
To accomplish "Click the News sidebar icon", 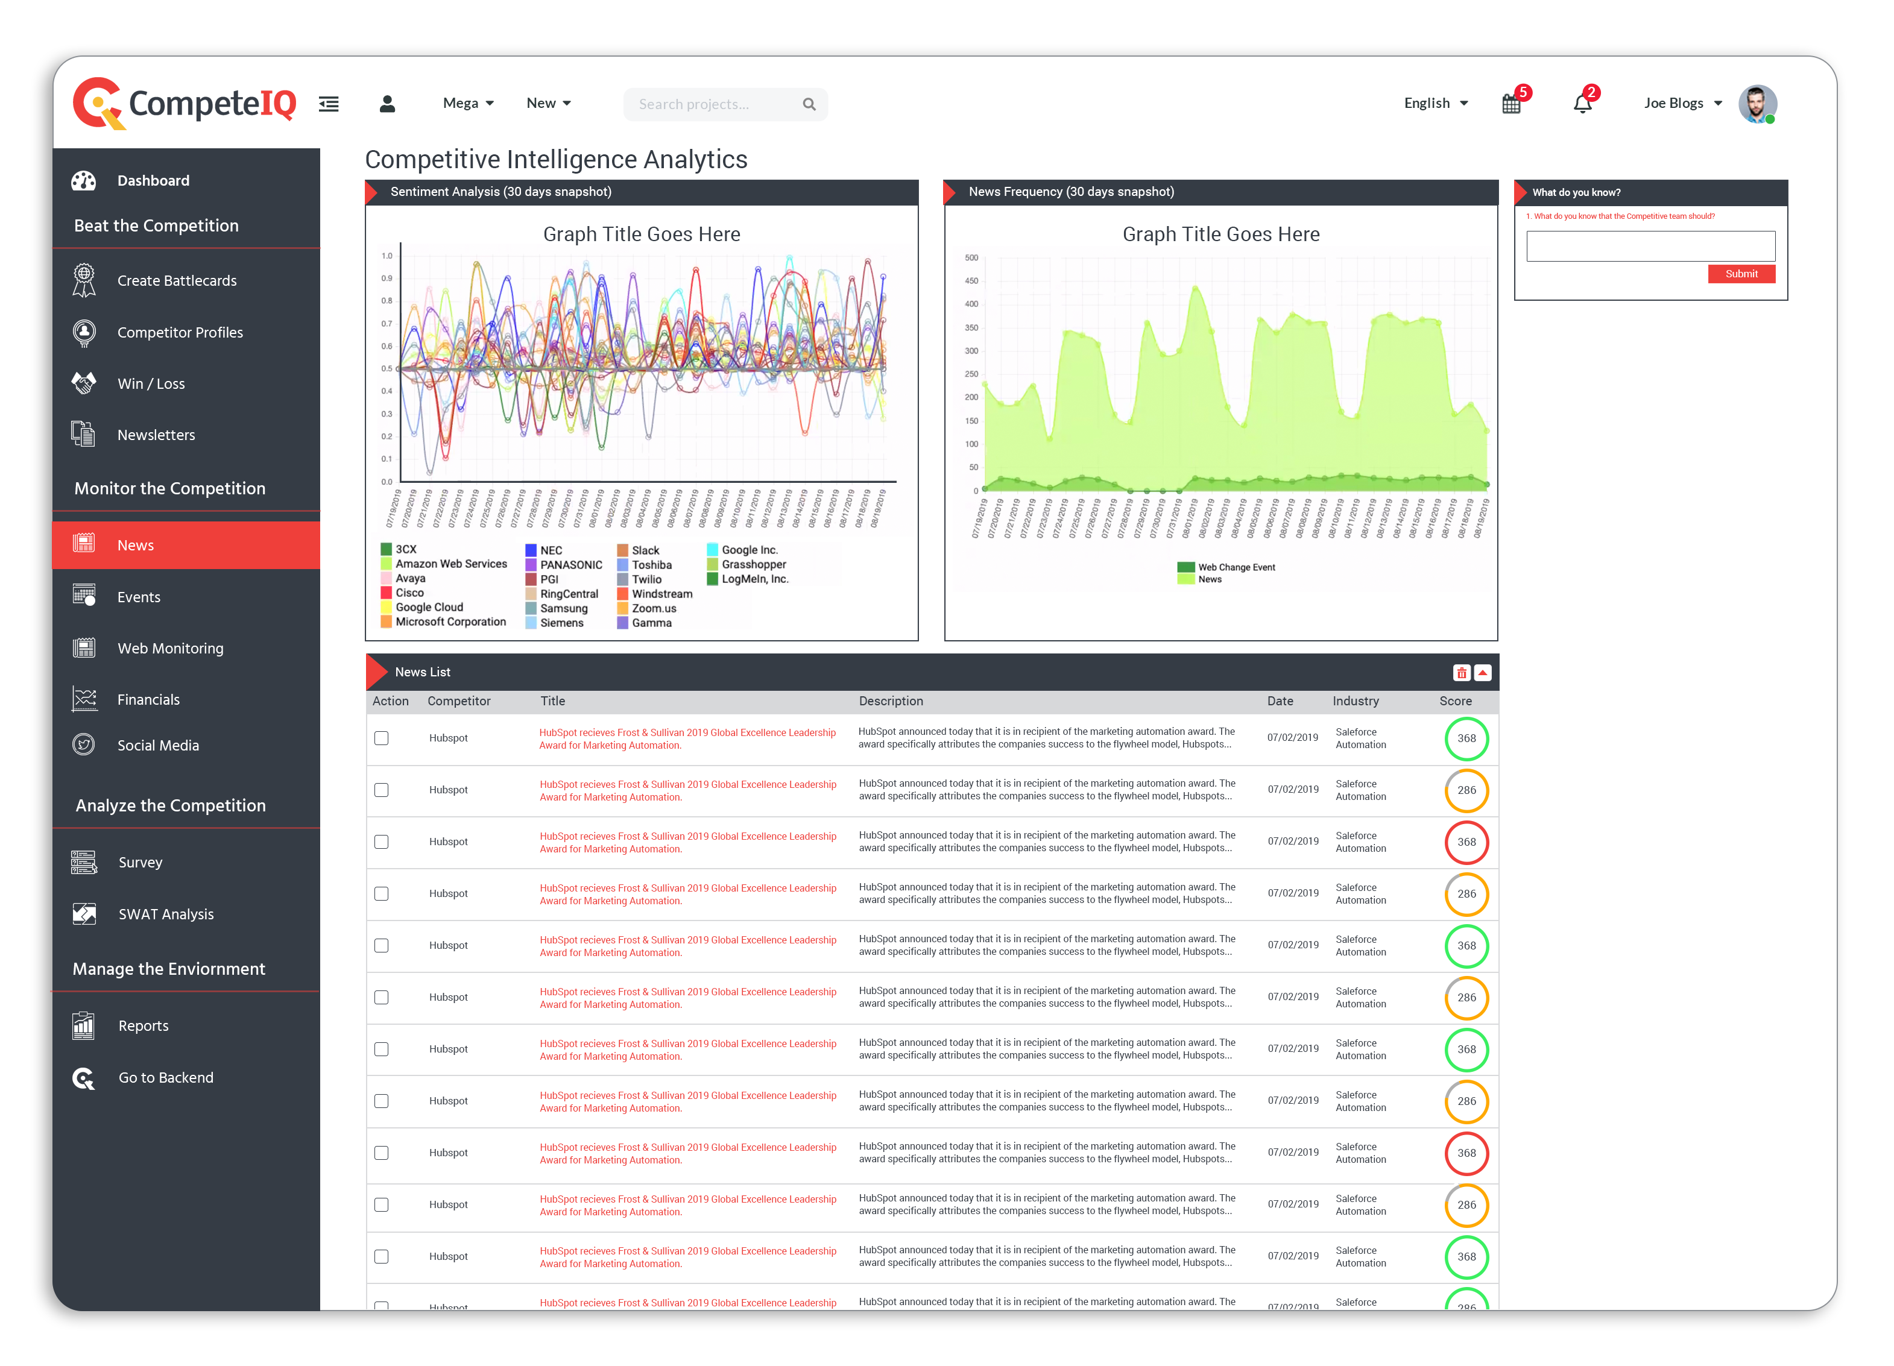I will [x=83, y=544].
